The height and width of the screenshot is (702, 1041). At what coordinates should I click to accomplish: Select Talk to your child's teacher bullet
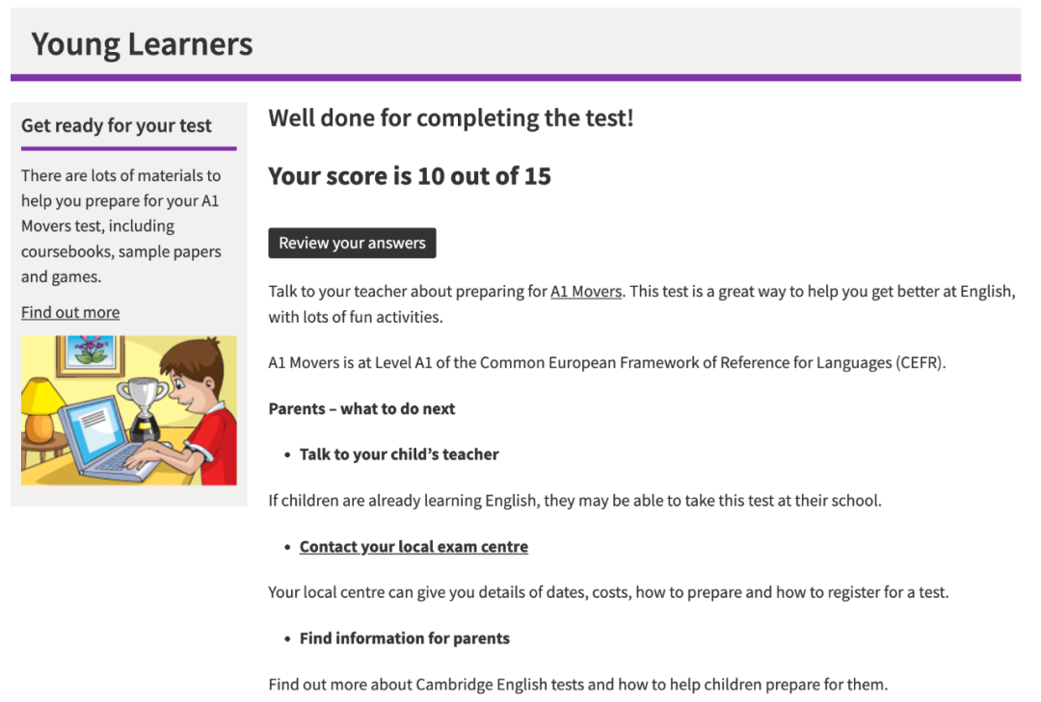398,455
